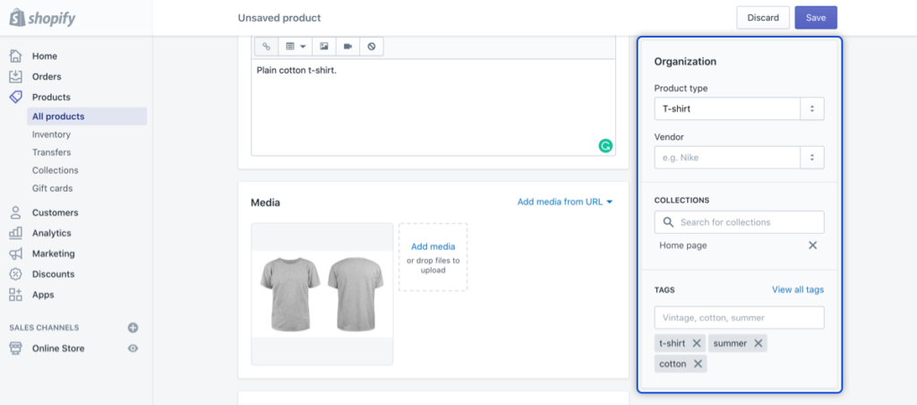Open Transfers submenu item

click(x=51, y=152)
